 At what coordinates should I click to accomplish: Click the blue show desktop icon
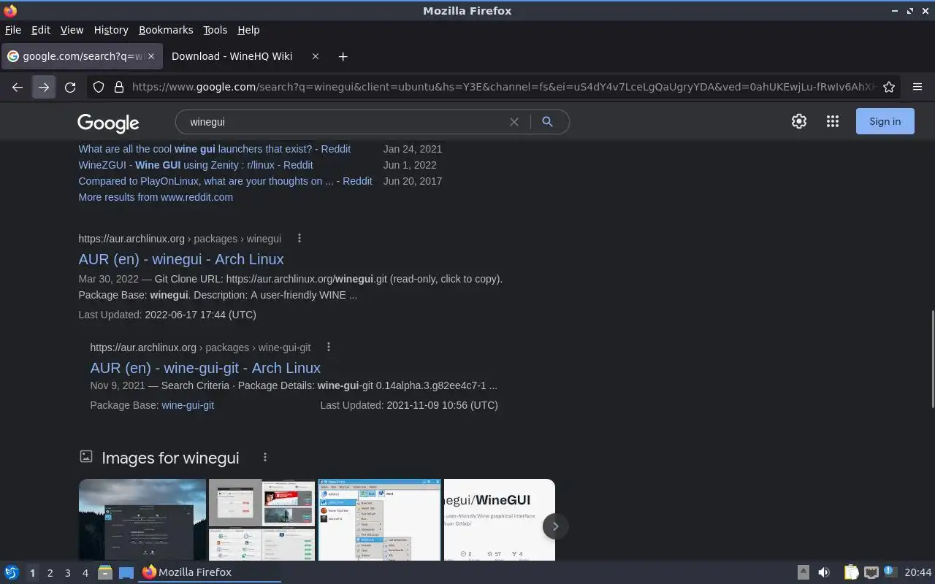126,572
